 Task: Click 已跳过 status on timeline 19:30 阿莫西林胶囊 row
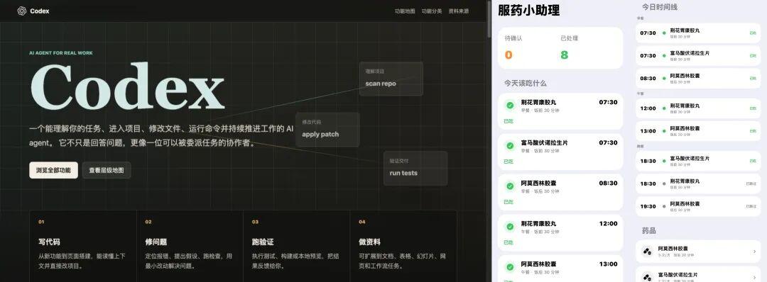click(751, 206)
